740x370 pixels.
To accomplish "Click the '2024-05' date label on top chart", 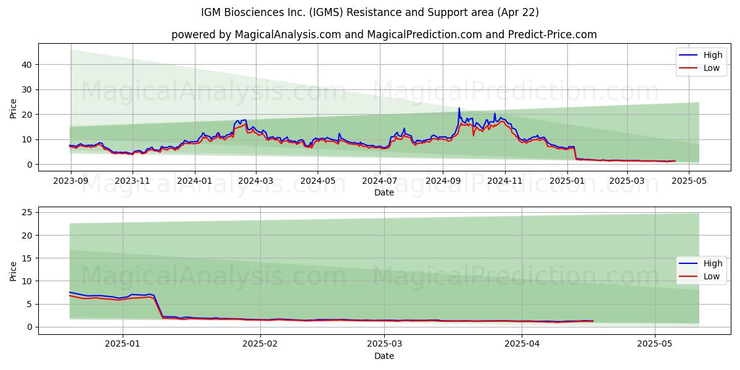I will coord(318,181).
